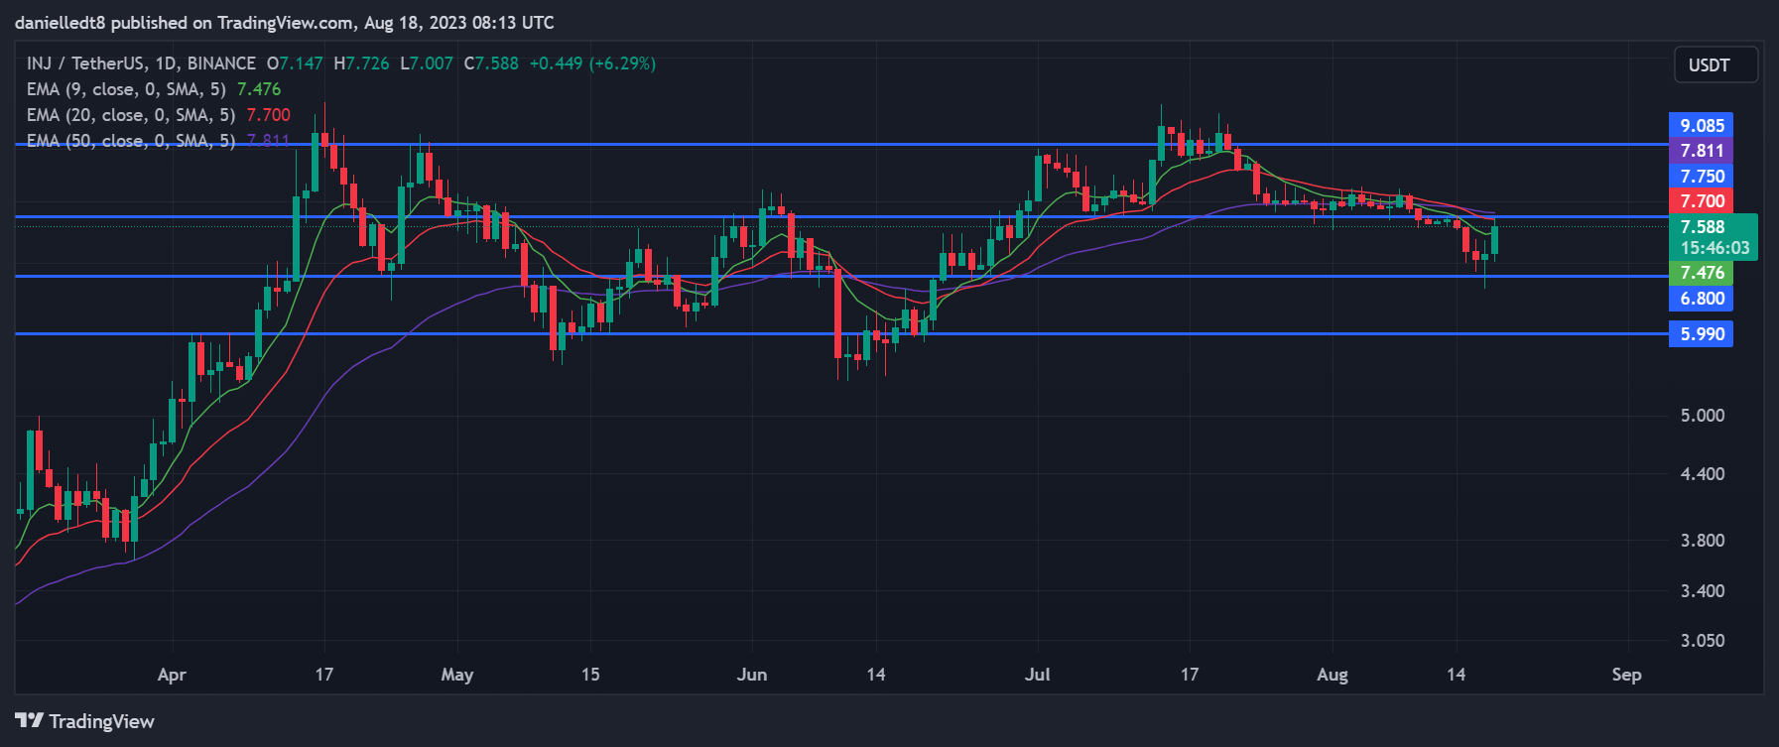The image size is (1779, 747).
Task: Click the Sep label on time axis
Action: 1626,675
